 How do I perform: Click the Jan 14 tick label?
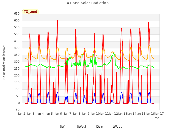point(132,114)
